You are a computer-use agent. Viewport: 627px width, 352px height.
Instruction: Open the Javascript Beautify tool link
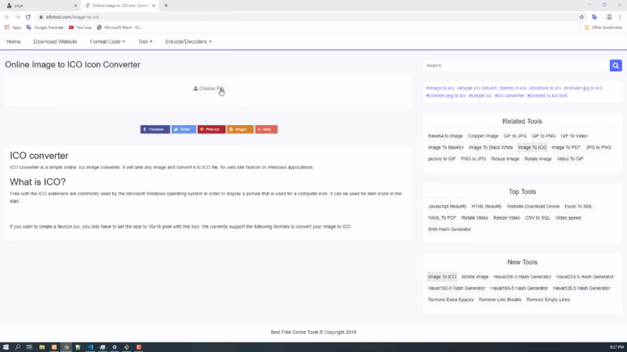click(x=448, y=206)
